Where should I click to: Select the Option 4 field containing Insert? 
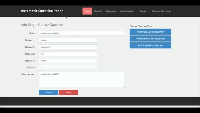(x=68, y=61)
